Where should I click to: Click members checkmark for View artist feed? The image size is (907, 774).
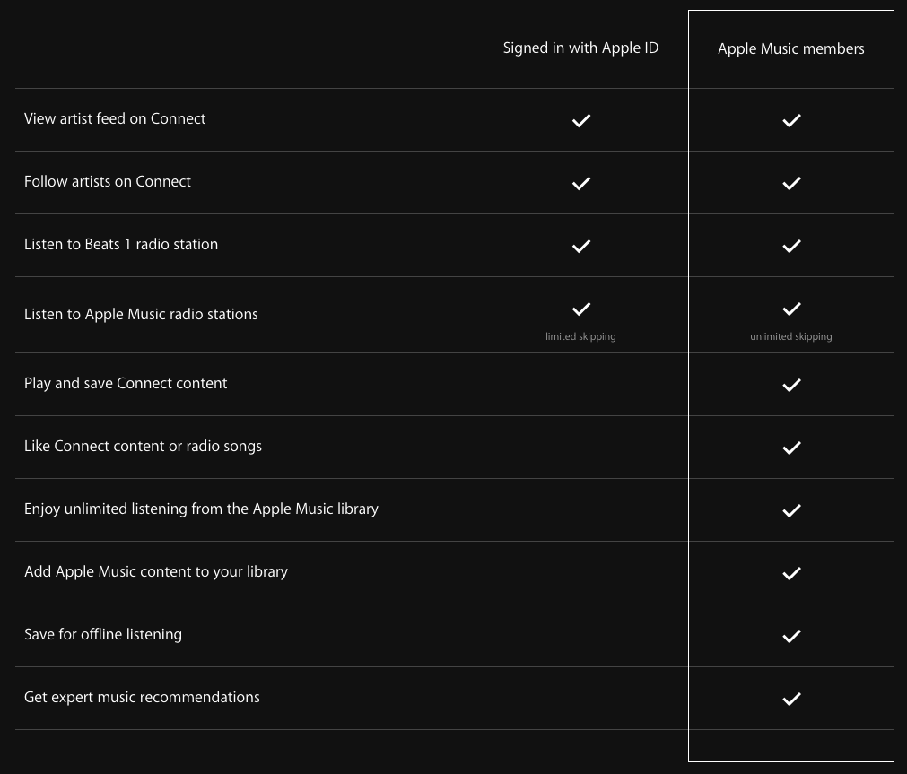[791, 120]
